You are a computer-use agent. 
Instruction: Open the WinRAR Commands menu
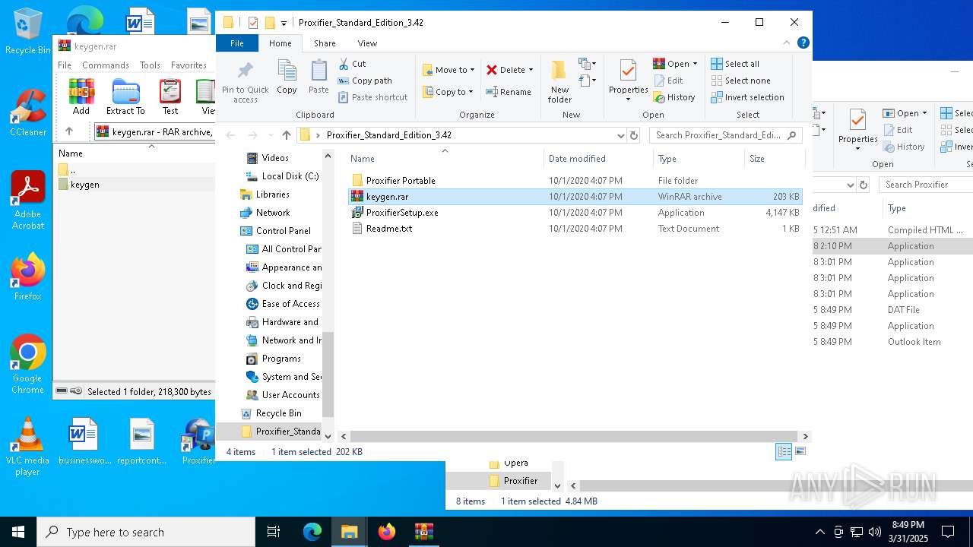pos(106,65)
